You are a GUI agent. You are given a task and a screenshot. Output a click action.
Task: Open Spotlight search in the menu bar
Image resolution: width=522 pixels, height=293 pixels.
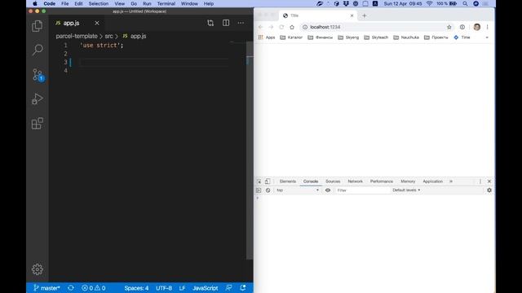point(465,3)
